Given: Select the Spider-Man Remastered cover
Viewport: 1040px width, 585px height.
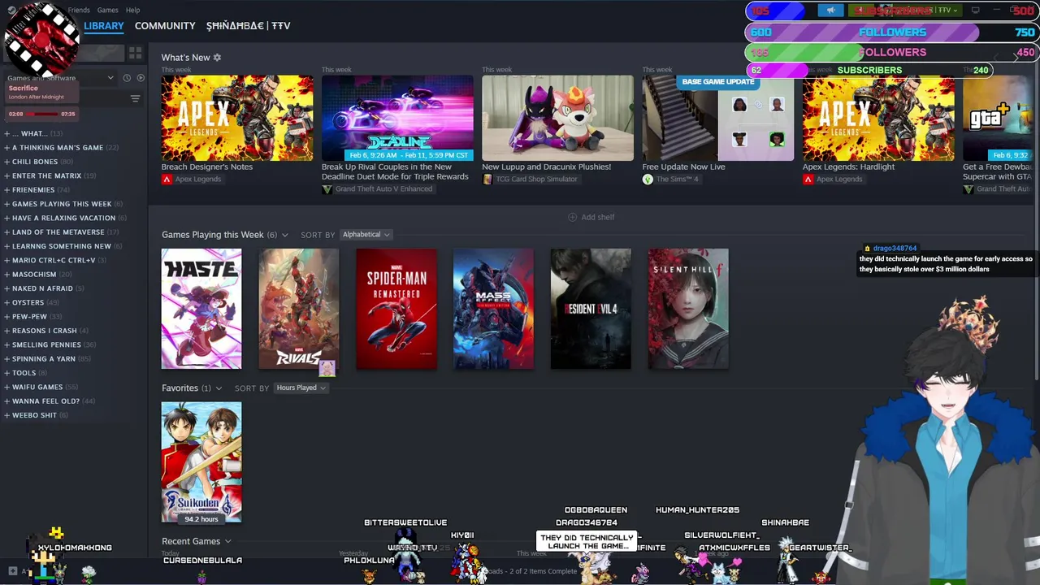Looking at the screenshot, I should pos(396,309).
